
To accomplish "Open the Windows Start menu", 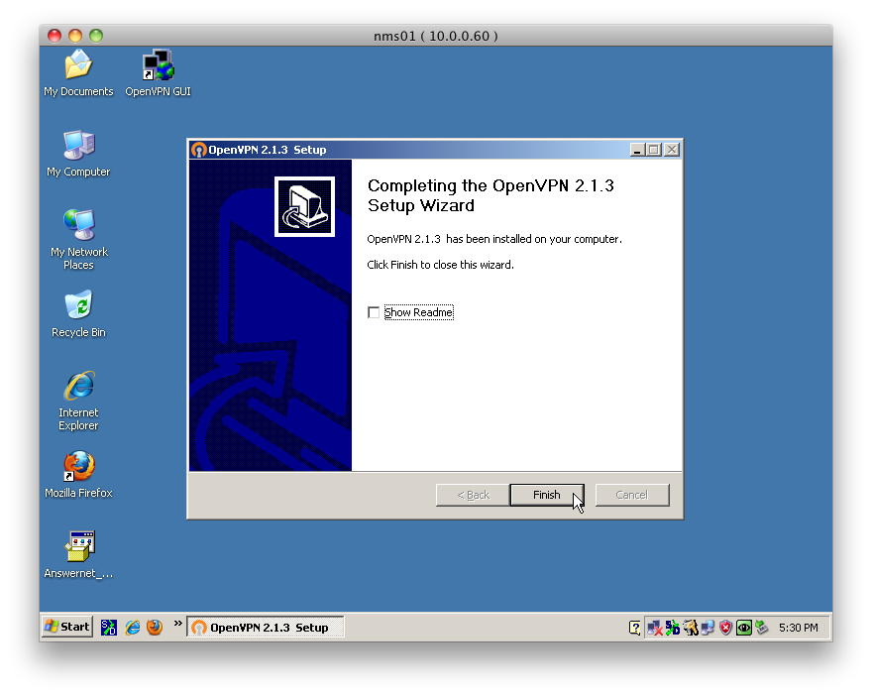I will tap(67, 627).
